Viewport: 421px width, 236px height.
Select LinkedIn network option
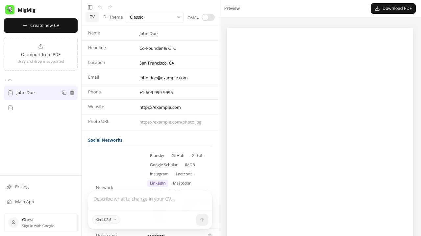click(x=158, y=183)
